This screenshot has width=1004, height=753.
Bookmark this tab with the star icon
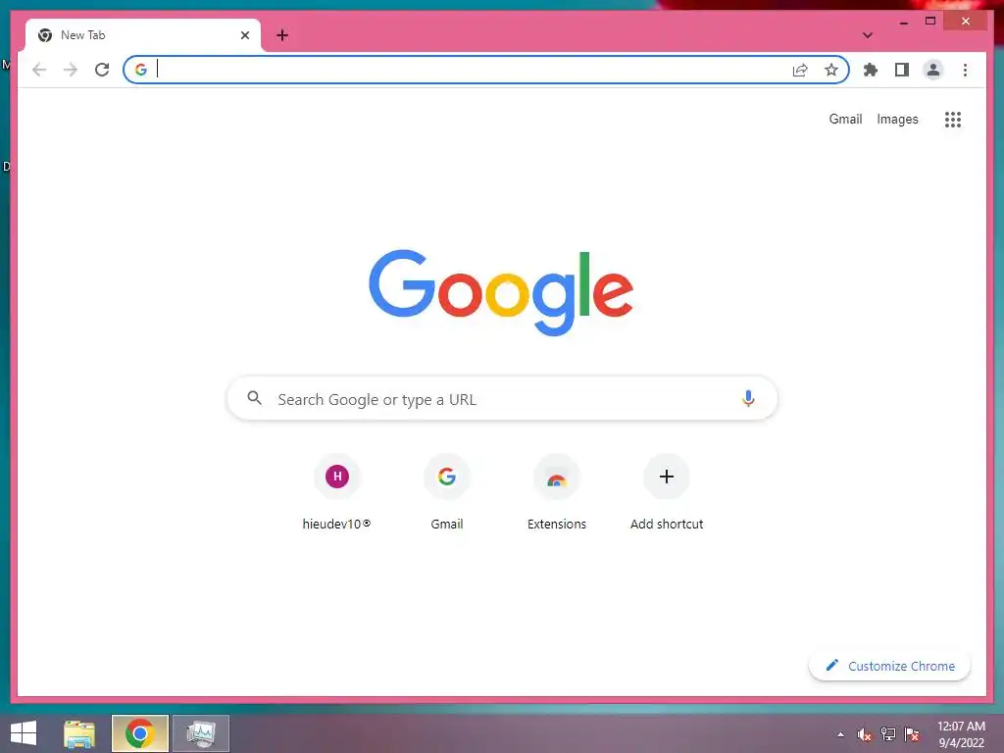point(831,70)
